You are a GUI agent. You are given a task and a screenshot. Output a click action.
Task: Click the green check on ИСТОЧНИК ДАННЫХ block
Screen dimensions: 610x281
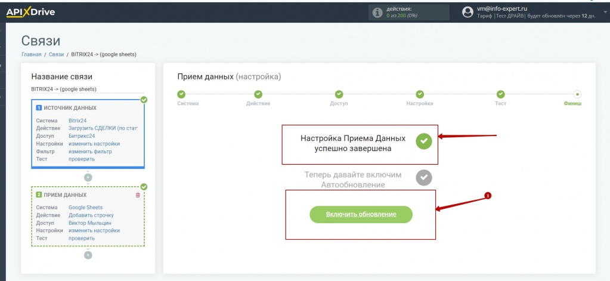[x=144, y=100]
